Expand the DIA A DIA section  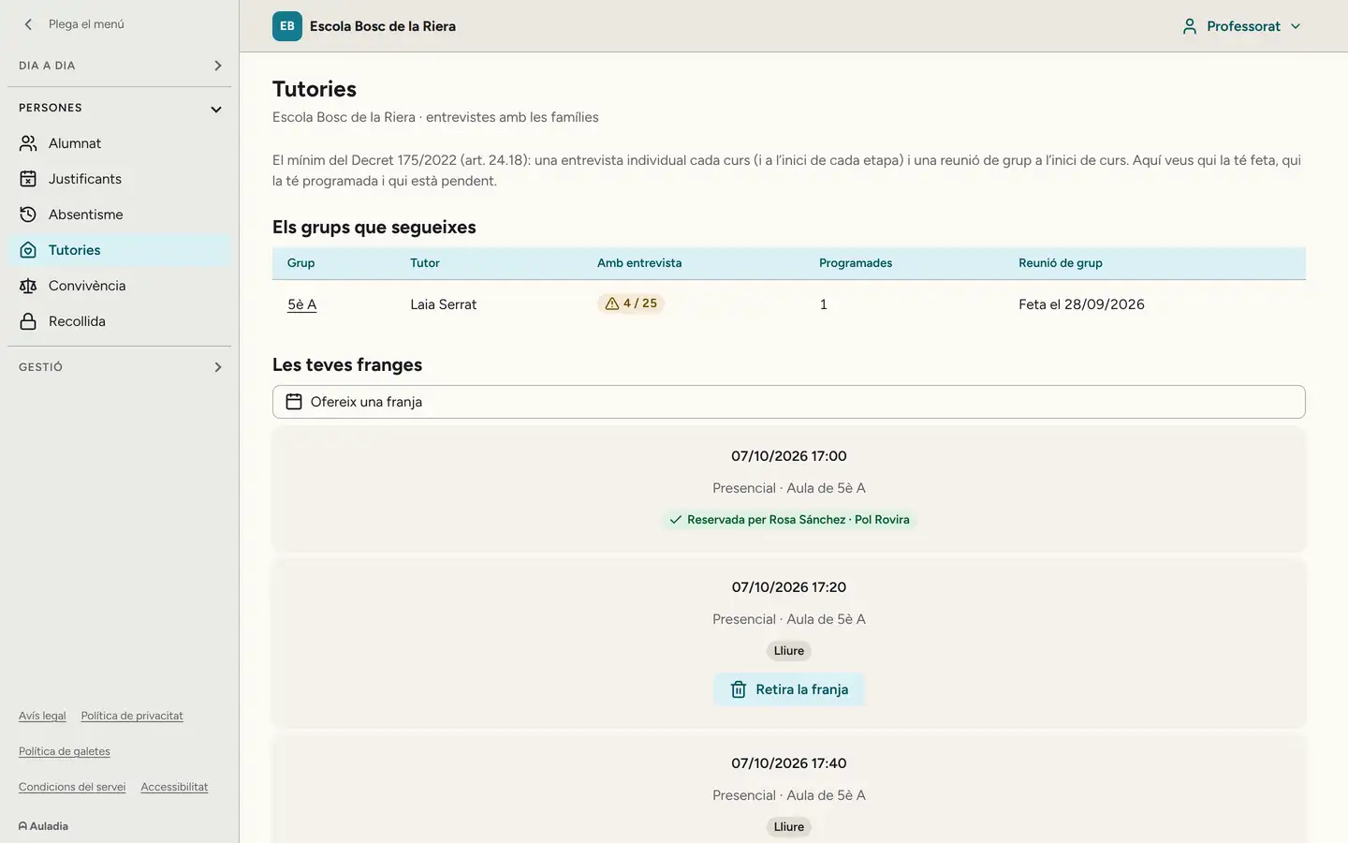119,66
